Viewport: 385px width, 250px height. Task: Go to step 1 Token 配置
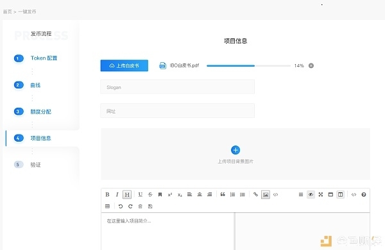click(35, 58)
